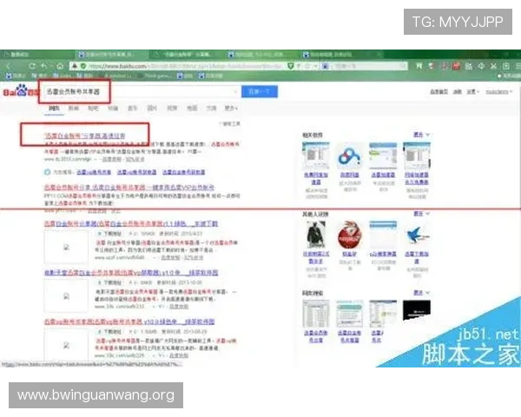
Task: Open the 消息 link at top right
Action: (x=458, y=91)
